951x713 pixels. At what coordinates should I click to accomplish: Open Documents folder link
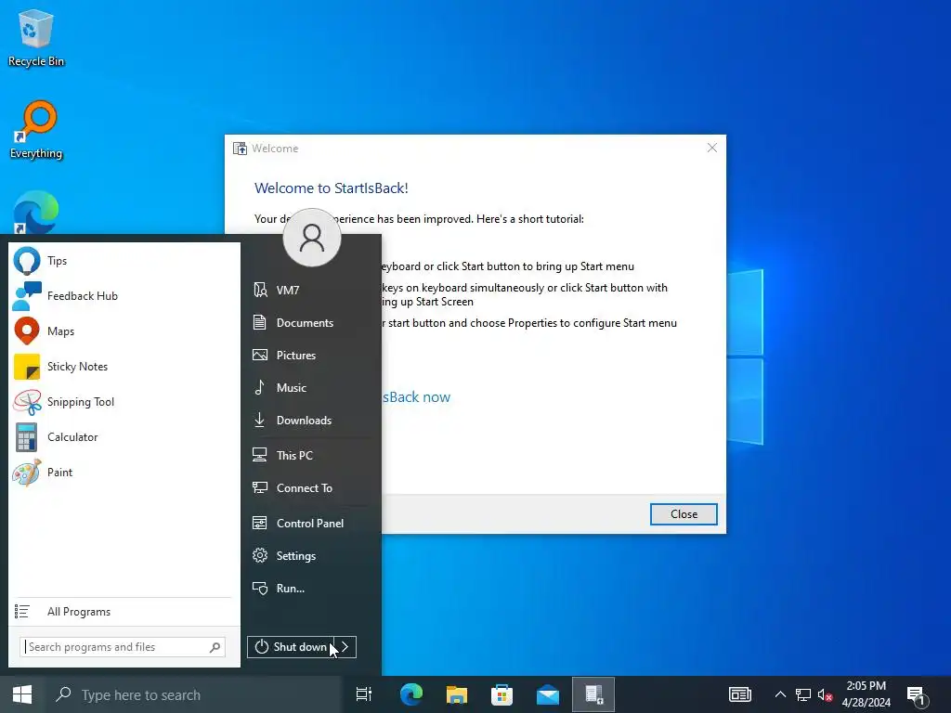312,322
